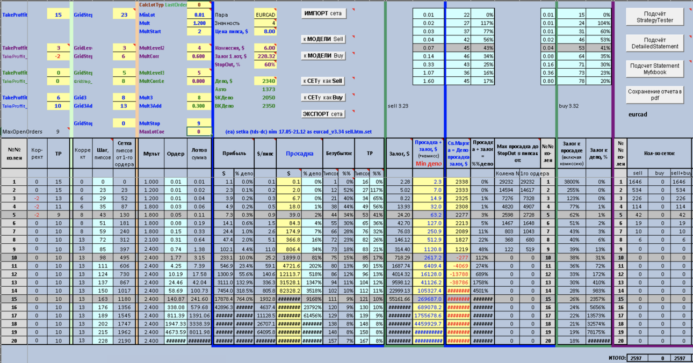Select the MinLot value cell 0.01
This screenshot has width=693, height=363.
(199, 15)
